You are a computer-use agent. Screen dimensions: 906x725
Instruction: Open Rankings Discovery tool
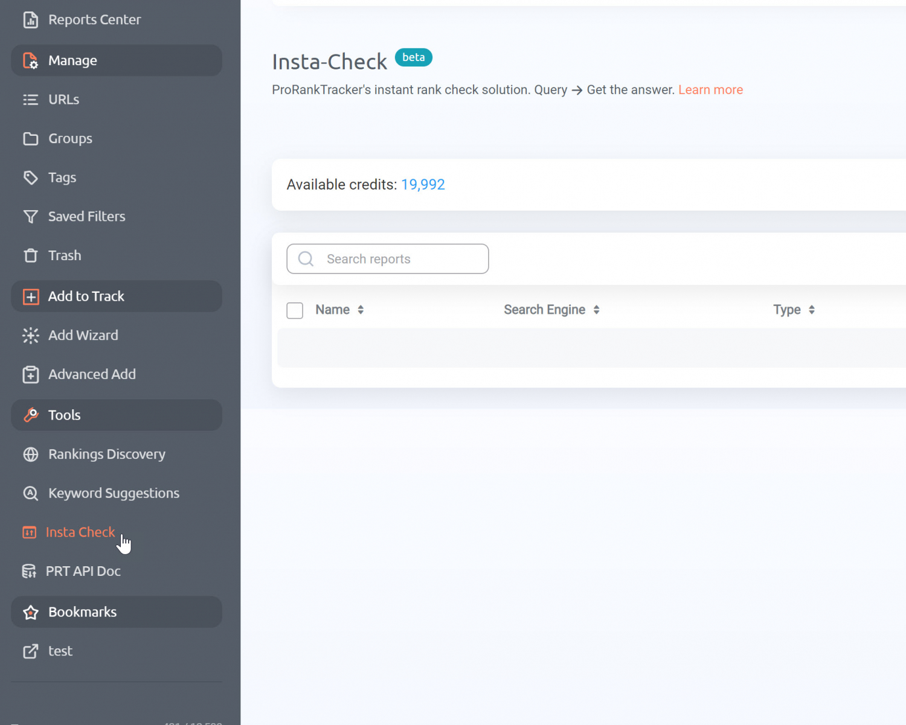pyautogui.click(x=107, y=455)
